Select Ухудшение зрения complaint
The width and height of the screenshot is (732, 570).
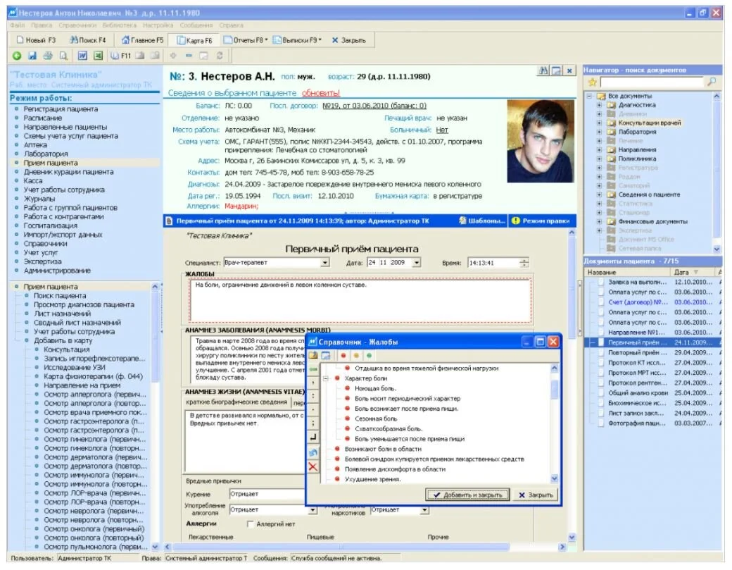pyautogui.click(x=372, y=479)
